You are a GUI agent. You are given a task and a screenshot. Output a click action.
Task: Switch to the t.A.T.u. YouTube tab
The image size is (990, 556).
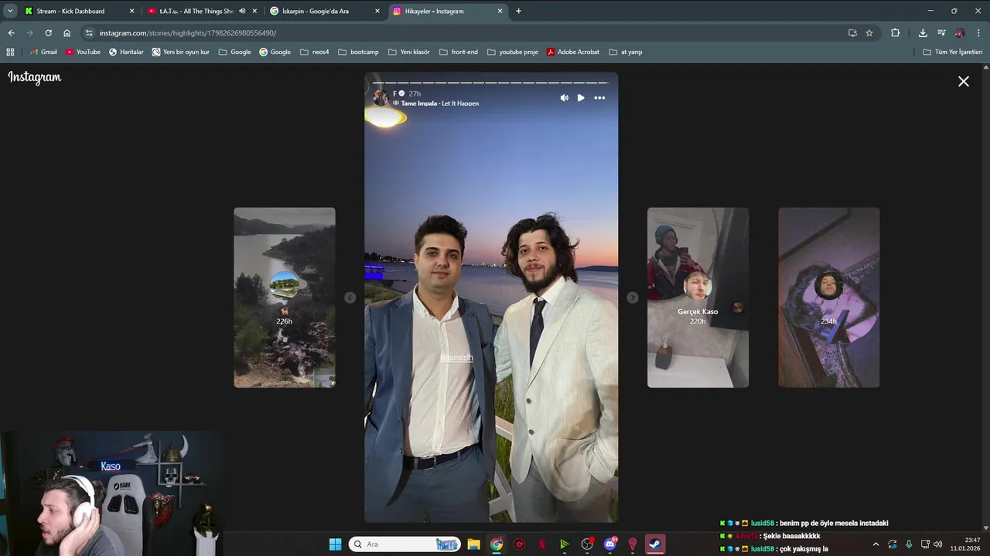pos(196,11)
